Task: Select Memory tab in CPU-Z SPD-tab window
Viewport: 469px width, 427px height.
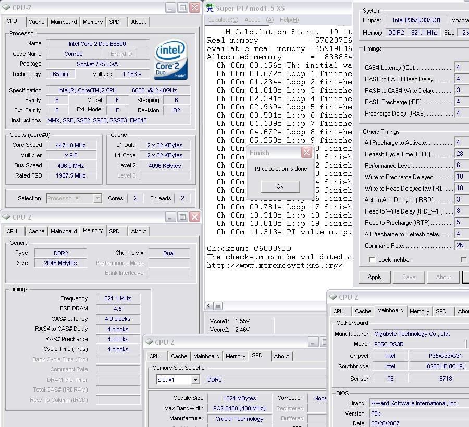Action: [236, 356]
